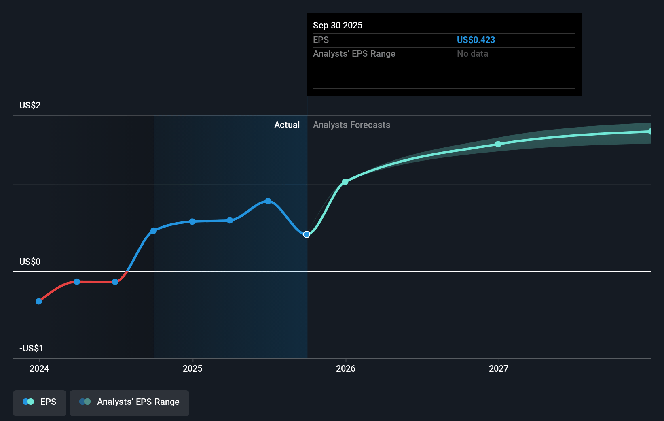Click the data point at the shaded region's left edge

(154, 231)
